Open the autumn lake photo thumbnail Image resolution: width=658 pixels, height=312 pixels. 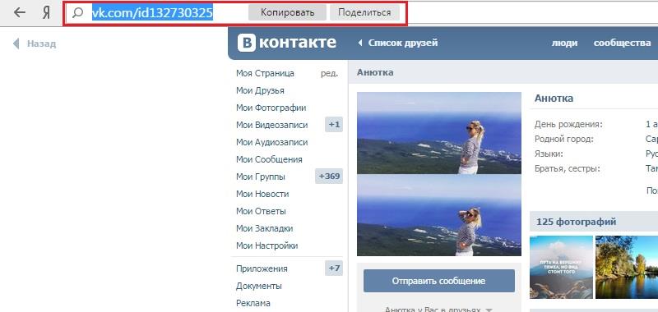tap(627, 267)
